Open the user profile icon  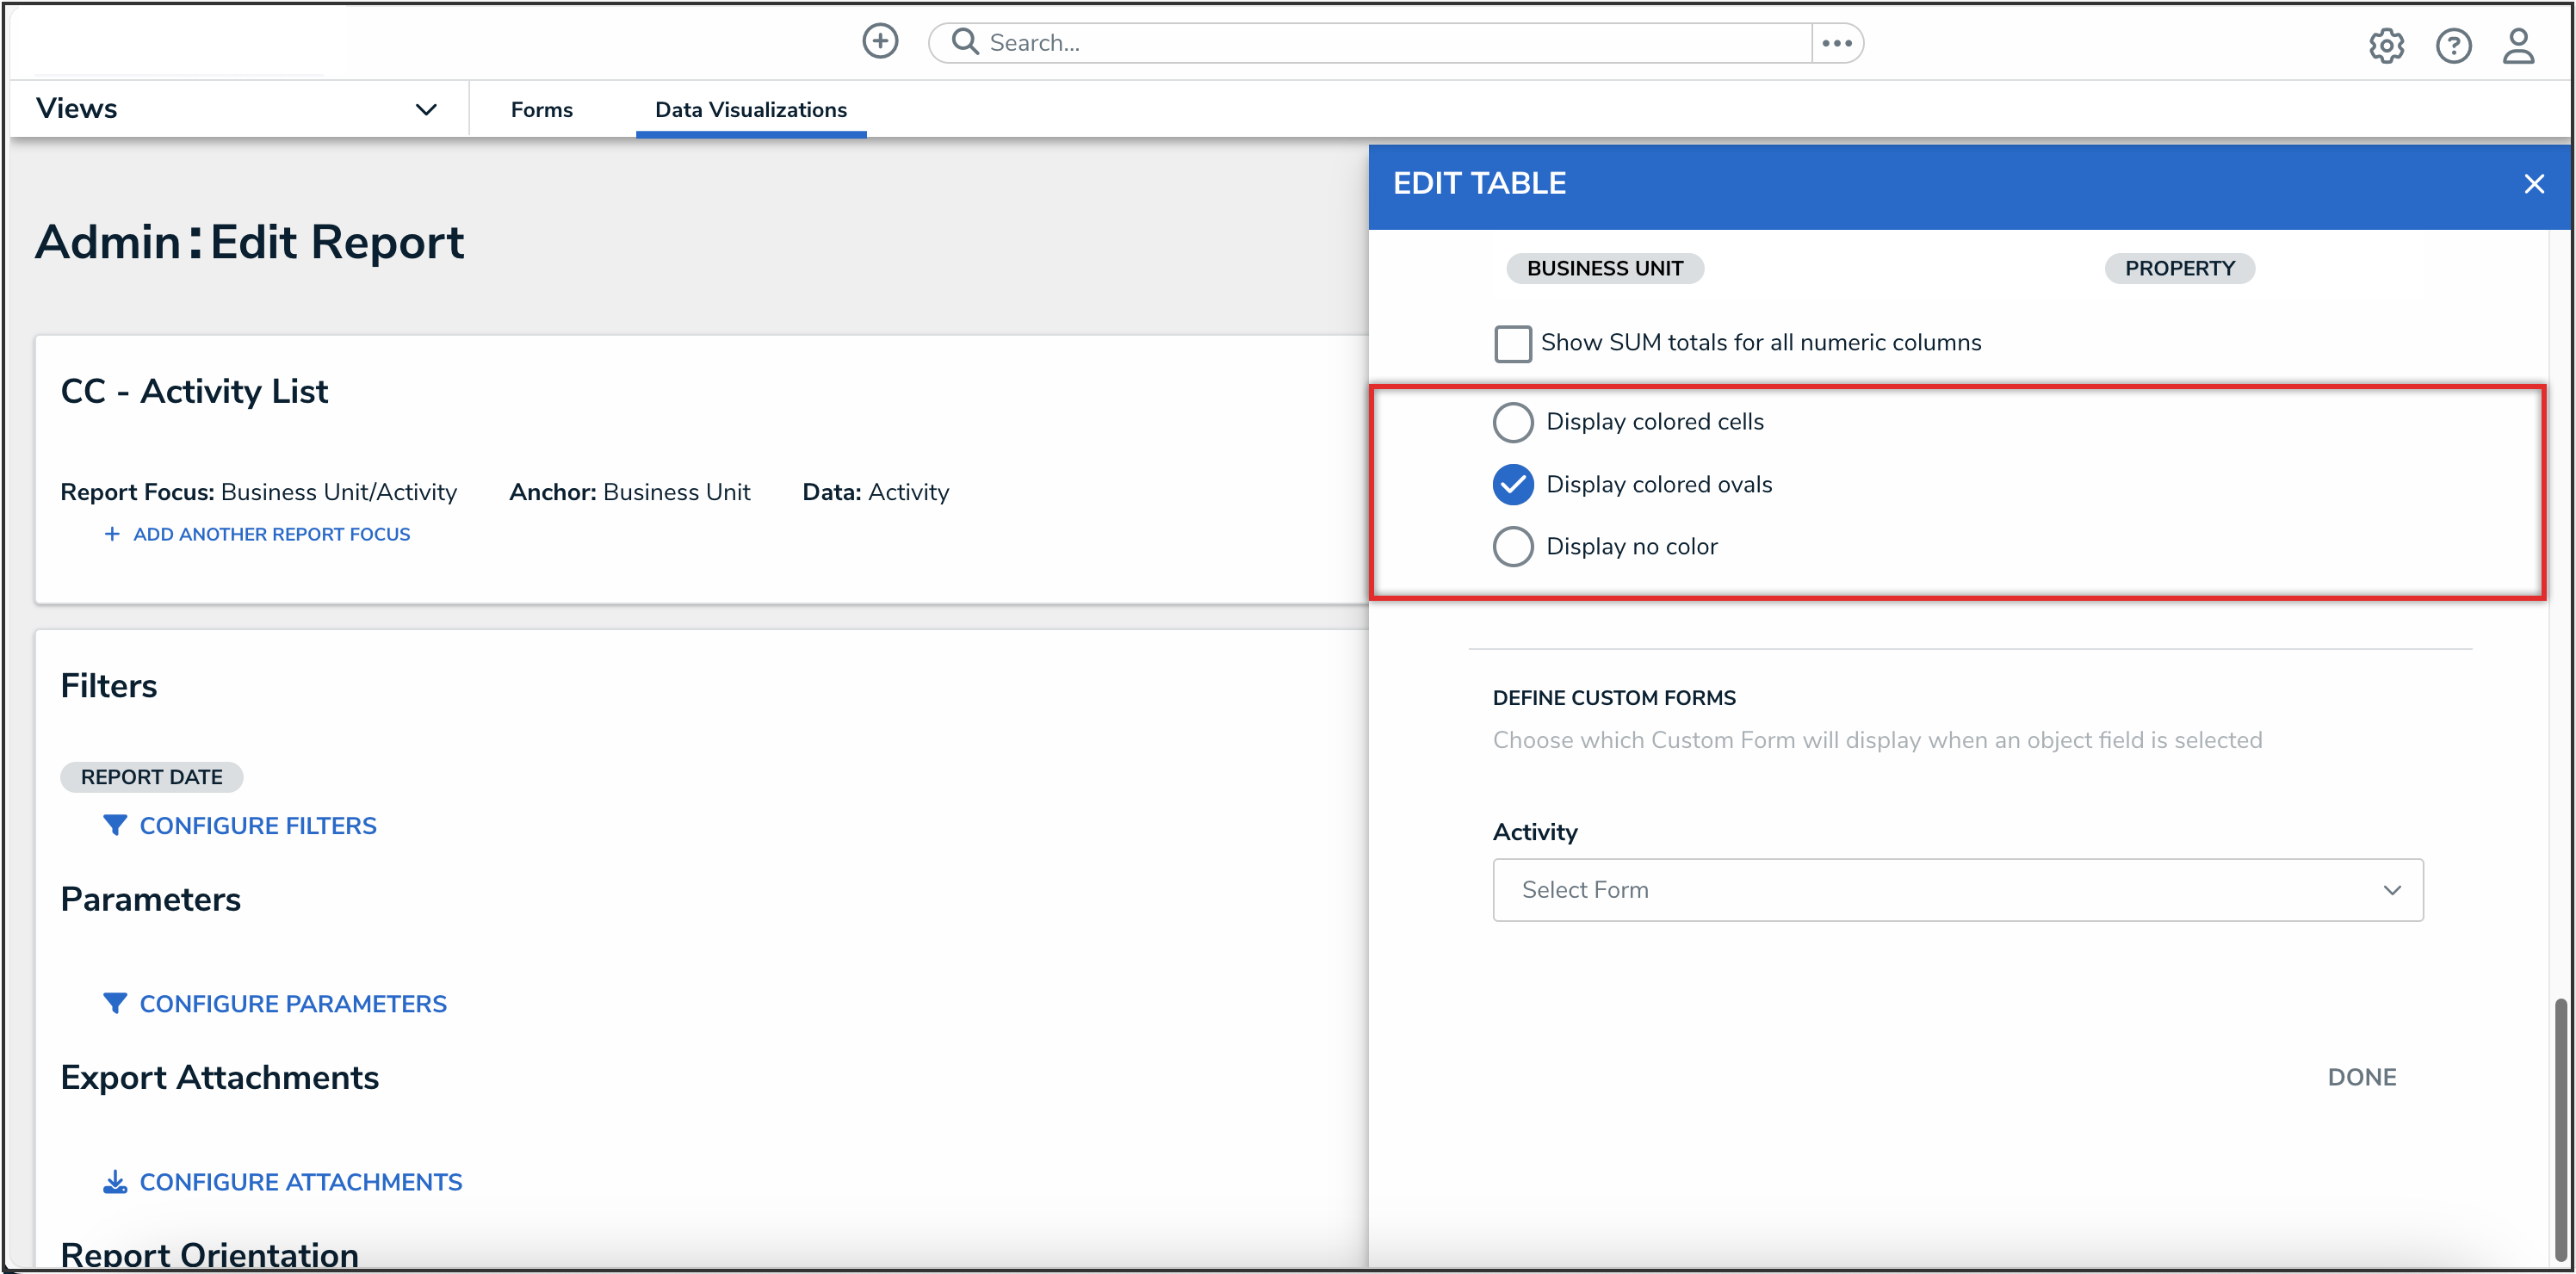pos(2518,45)
